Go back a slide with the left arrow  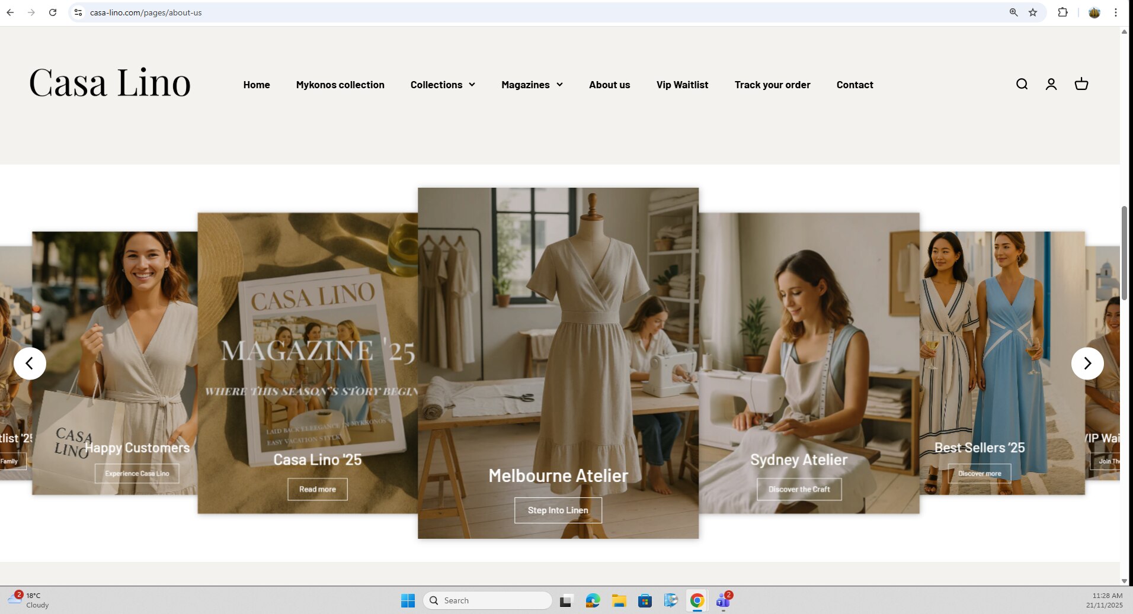[x=30, y=363]
